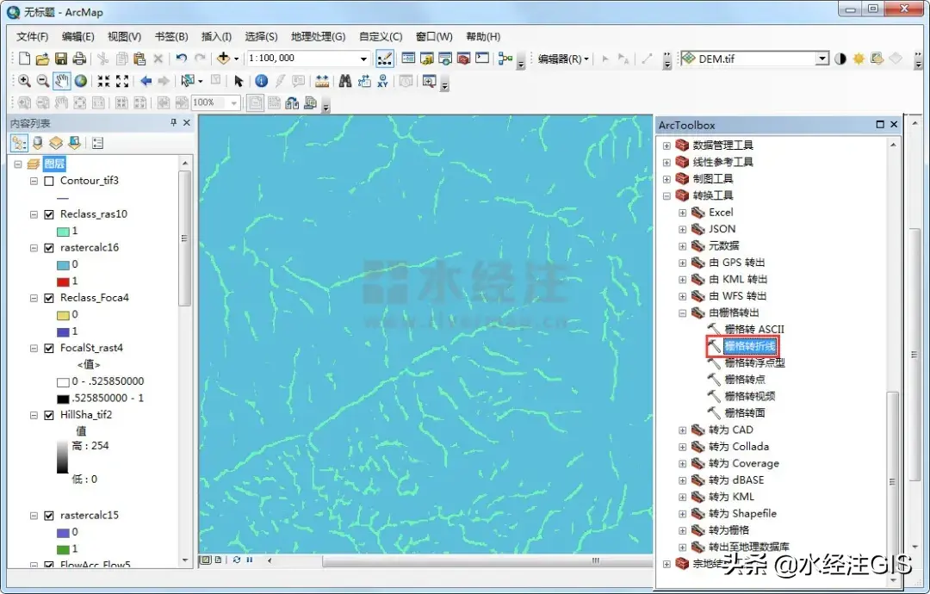Open the 地理处理(G) menu
Viewport: 930px width, 594px height.
pyautogui.click(x=318, y=36)
